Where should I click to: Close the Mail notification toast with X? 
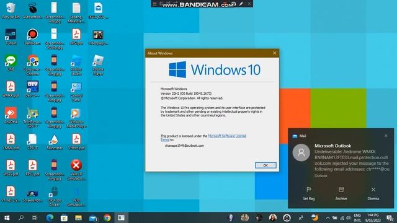click(x=386, y=136)
